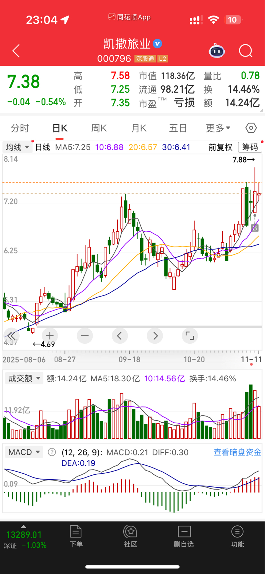The height and width of the screenshot is (574, 265).
Task: Open 社区 community icon
Action: click(131, 536)
